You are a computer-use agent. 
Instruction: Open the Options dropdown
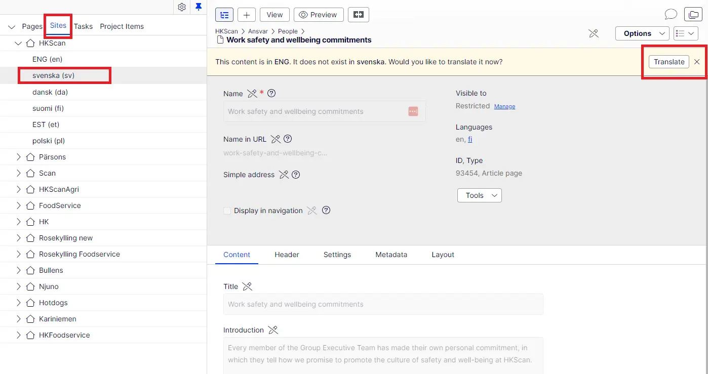coord(642,33)
